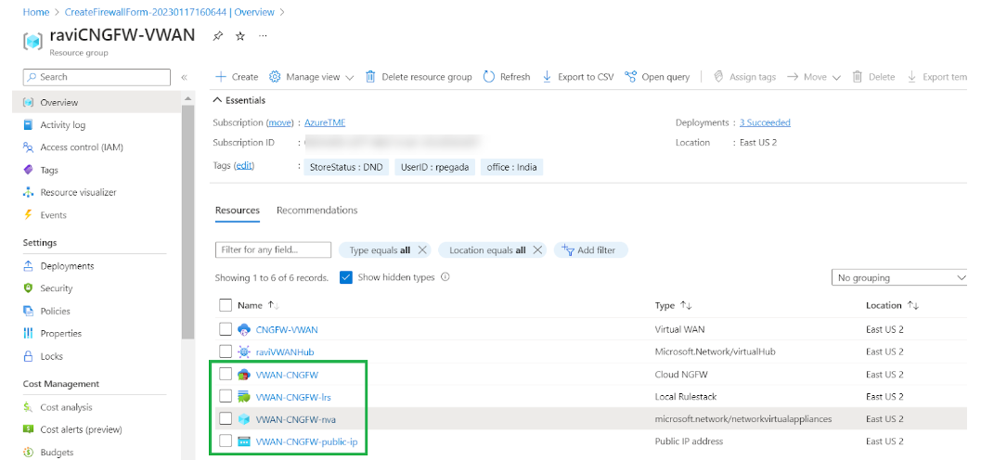Pin the resource group to dashboard
The height and width of the screenshot is (473, 981).
(218, 36)
